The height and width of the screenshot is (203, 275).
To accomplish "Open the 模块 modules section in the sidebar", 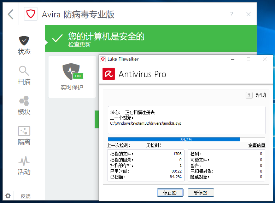I will 24,106.
